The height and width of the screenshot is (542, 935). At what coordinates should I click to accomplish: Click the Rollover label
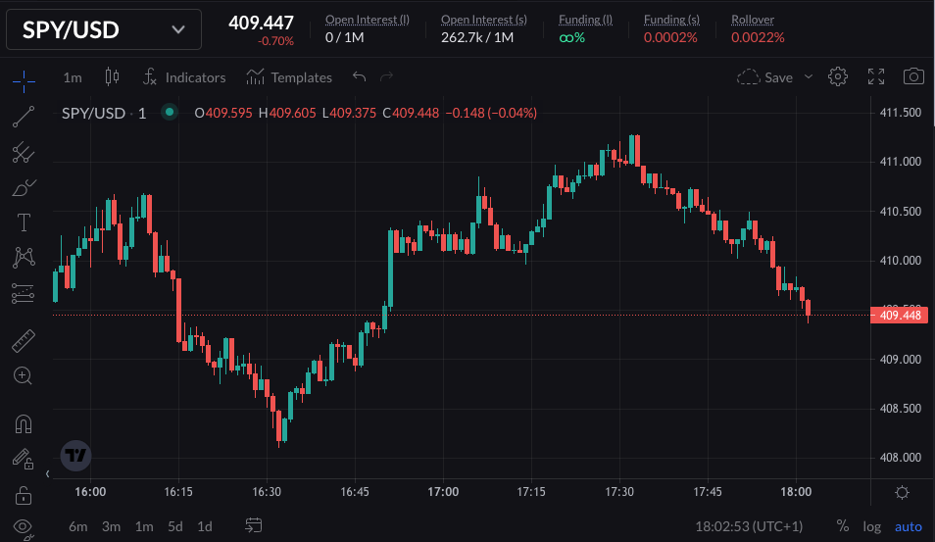tap(753, 20)
